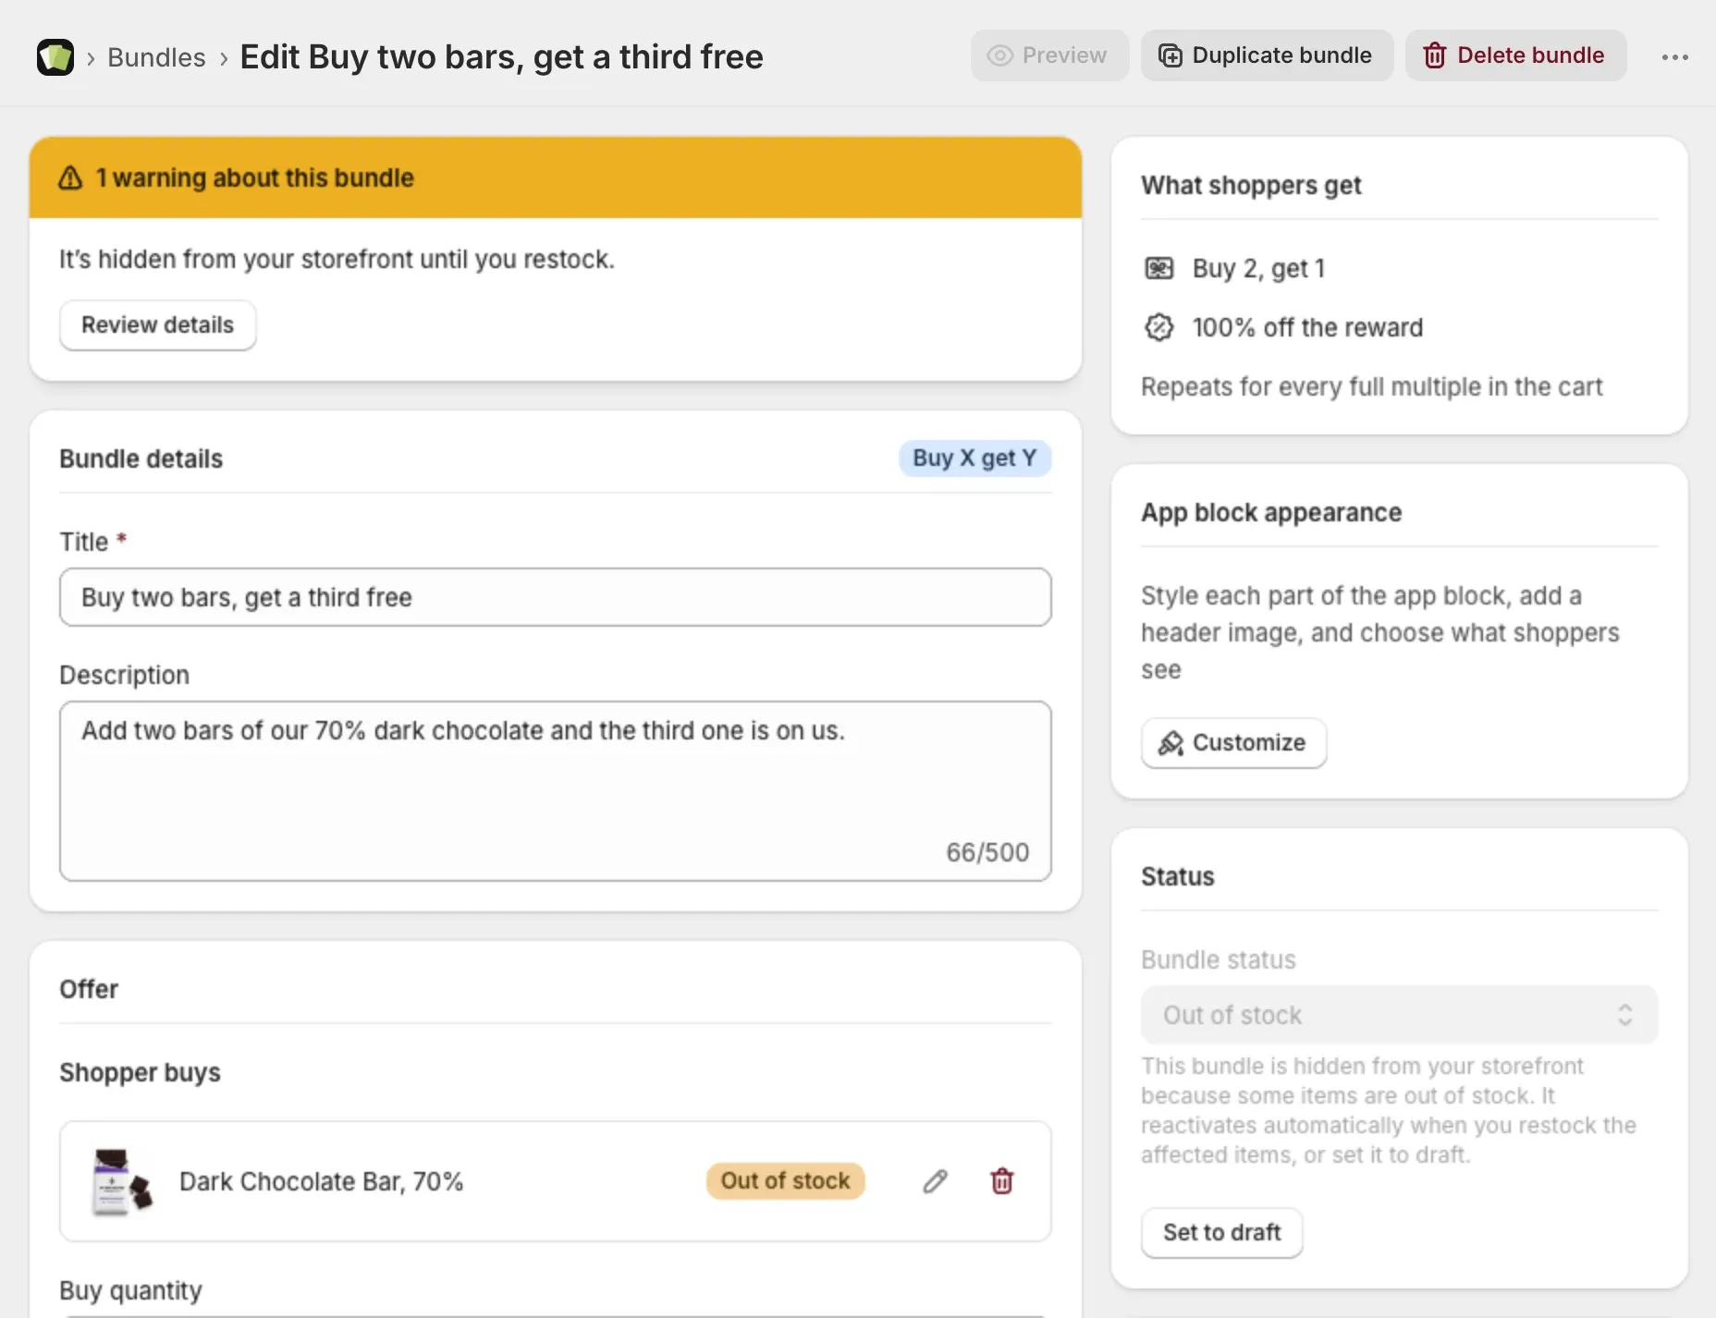Click the discount badge icon beside 100% off
This screenshot has width=1716, height=1318.
1158,327
